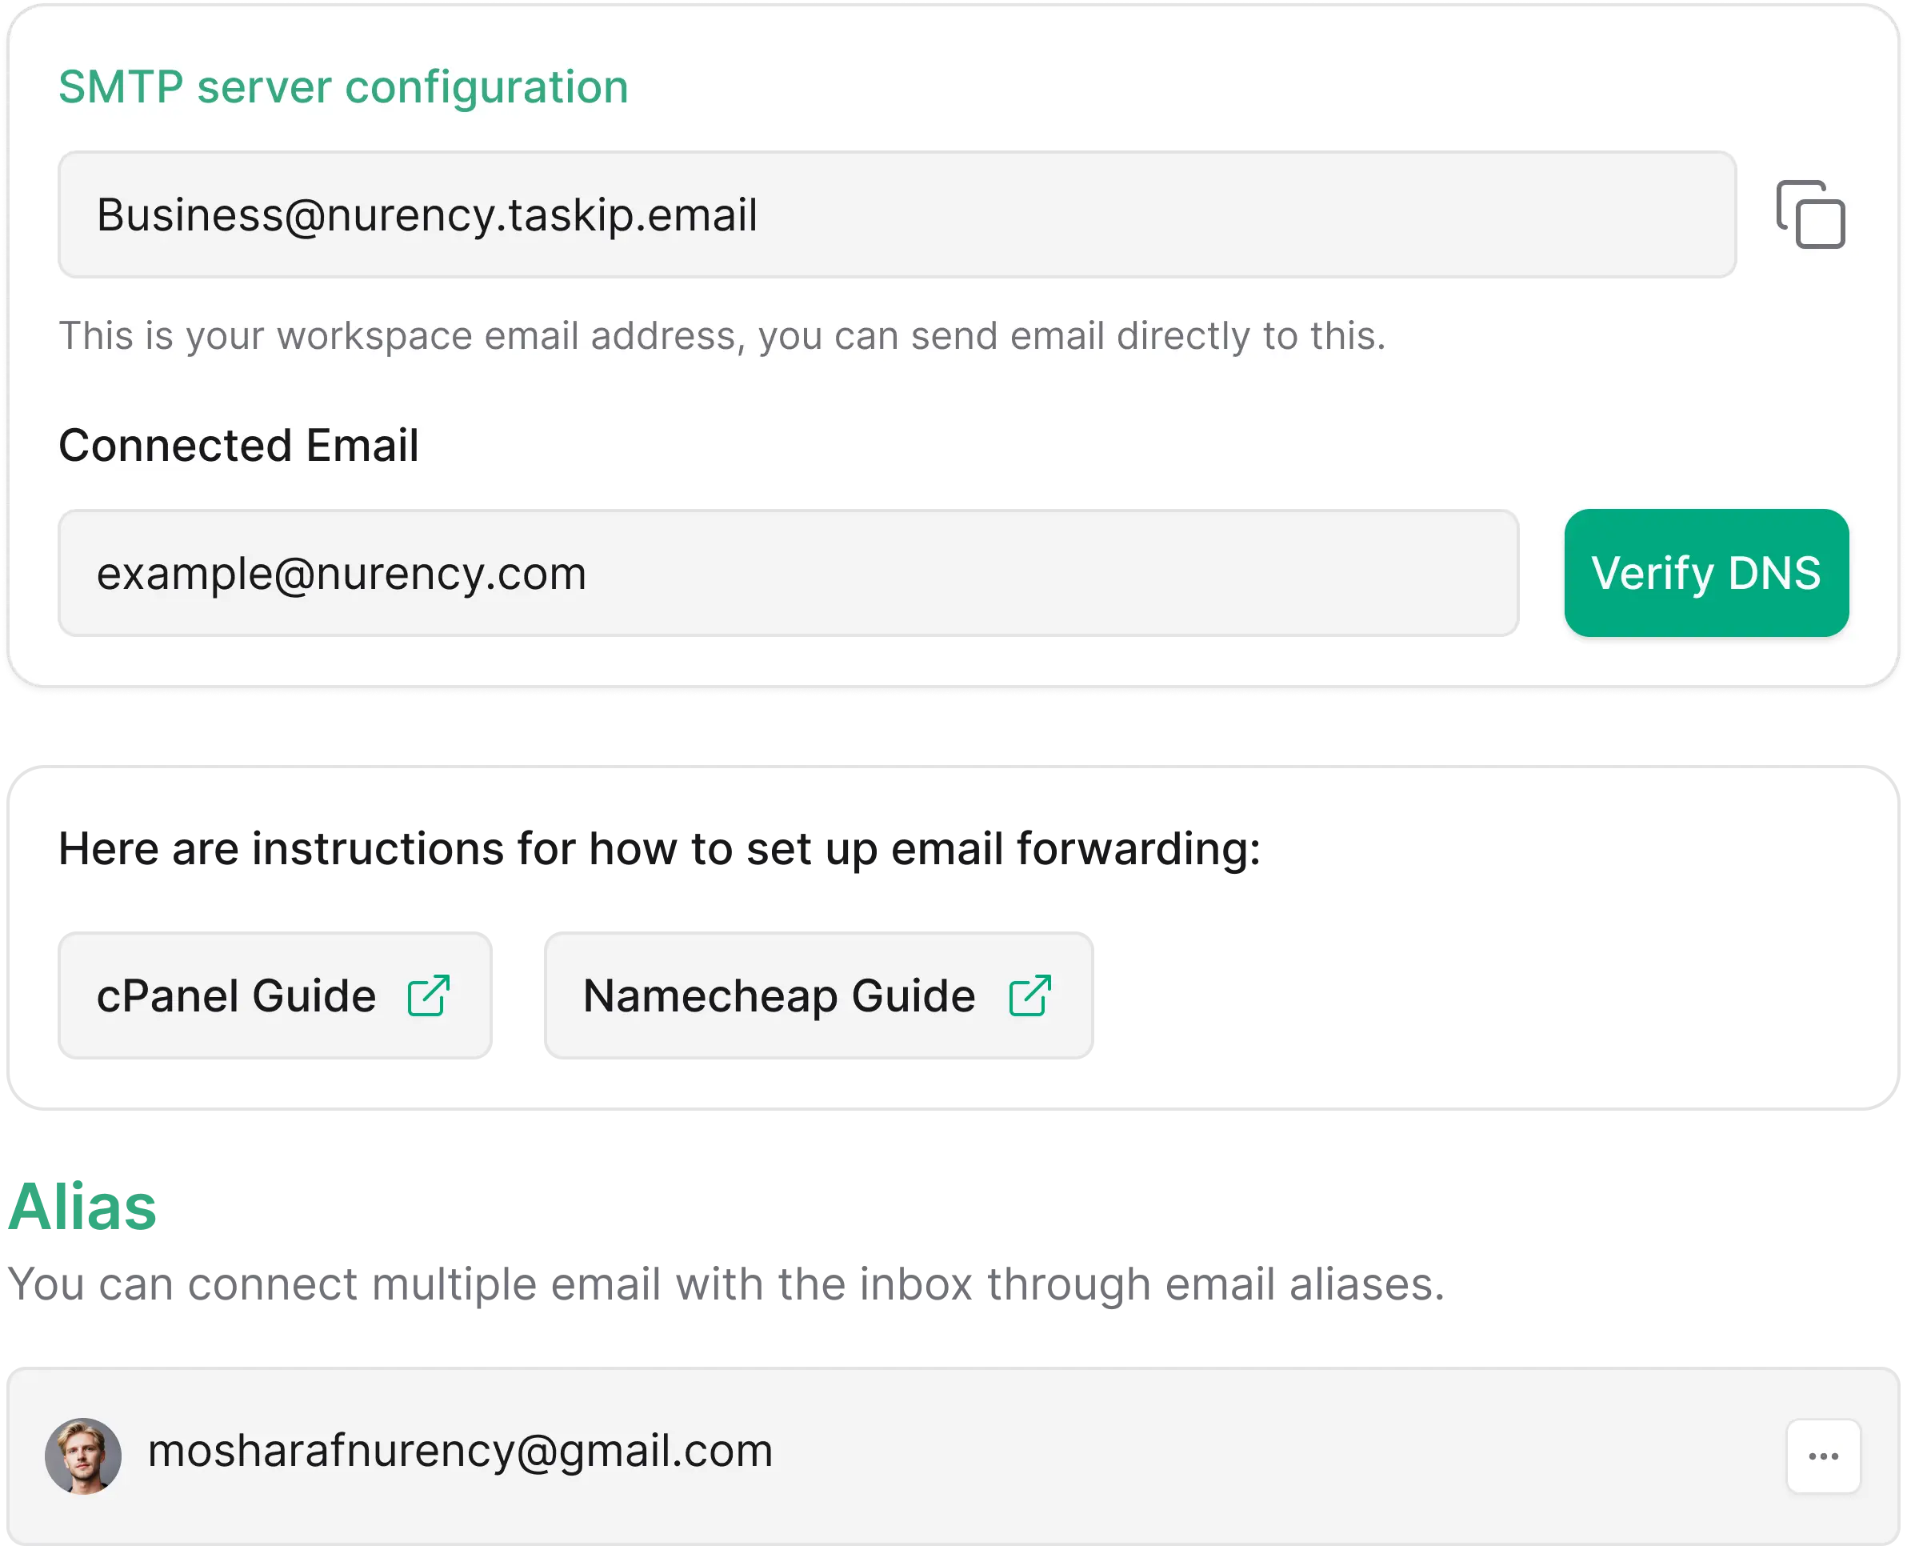Select the Business@nurency.taskip.email field
This screenshot has height=1546, width=1907.
(897, 214)
